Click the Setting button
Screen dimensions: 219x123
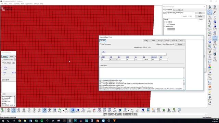click(180, 44)
